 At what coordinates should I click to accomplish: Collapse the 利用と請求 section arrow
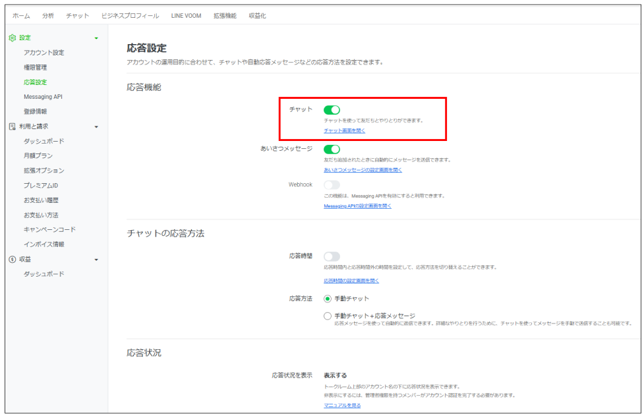(96, 127)
